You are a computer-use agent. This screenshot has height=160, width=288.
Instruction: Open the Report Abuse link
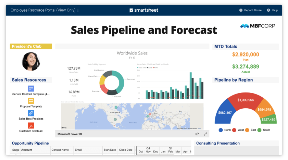253,10
